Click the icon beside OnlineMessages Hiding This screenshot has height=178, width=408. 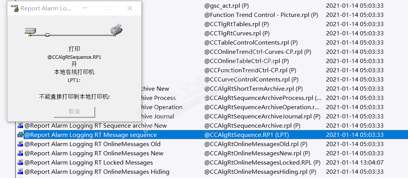[20, 172]
